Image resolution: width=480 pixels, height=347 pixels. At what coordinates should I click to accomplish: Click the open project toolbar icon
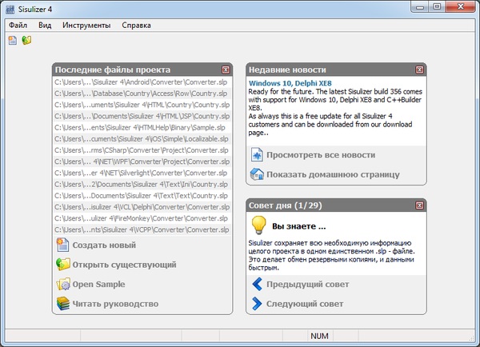pyautogui.click(x=26, y=40)
